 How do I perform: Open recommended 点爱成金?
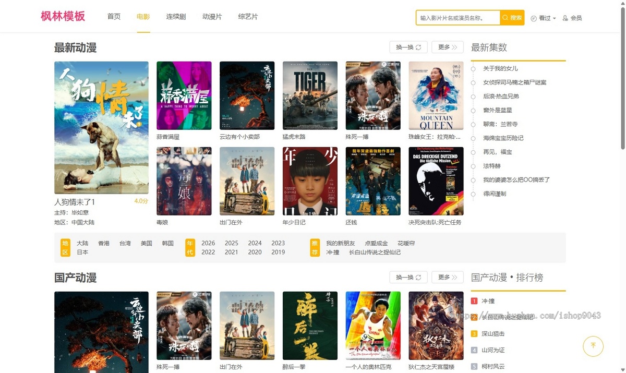(x=376, y=243)
